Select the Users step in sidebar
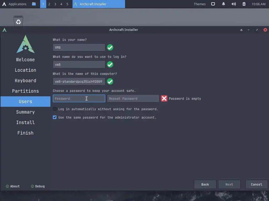 [x=25, y=102]
